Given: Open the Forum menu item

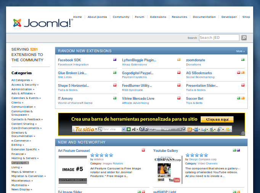Looking at the screenshot, I should [x=140, y=17].
